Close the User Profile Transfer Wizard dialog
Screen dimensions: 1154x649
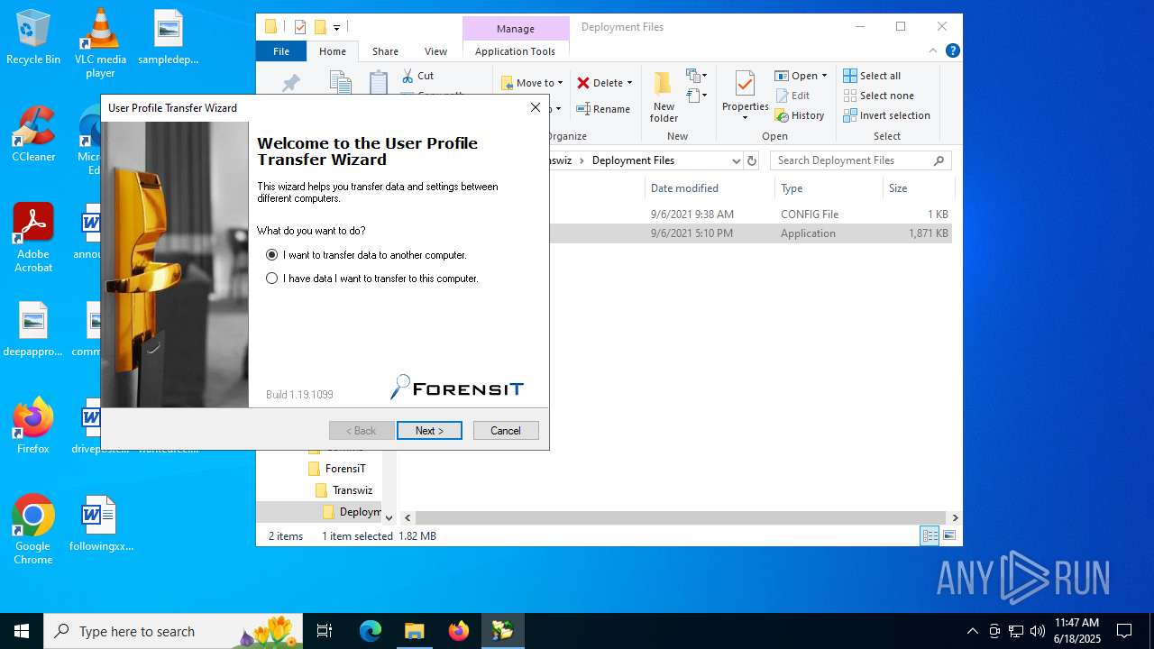[x=536, y=107]
